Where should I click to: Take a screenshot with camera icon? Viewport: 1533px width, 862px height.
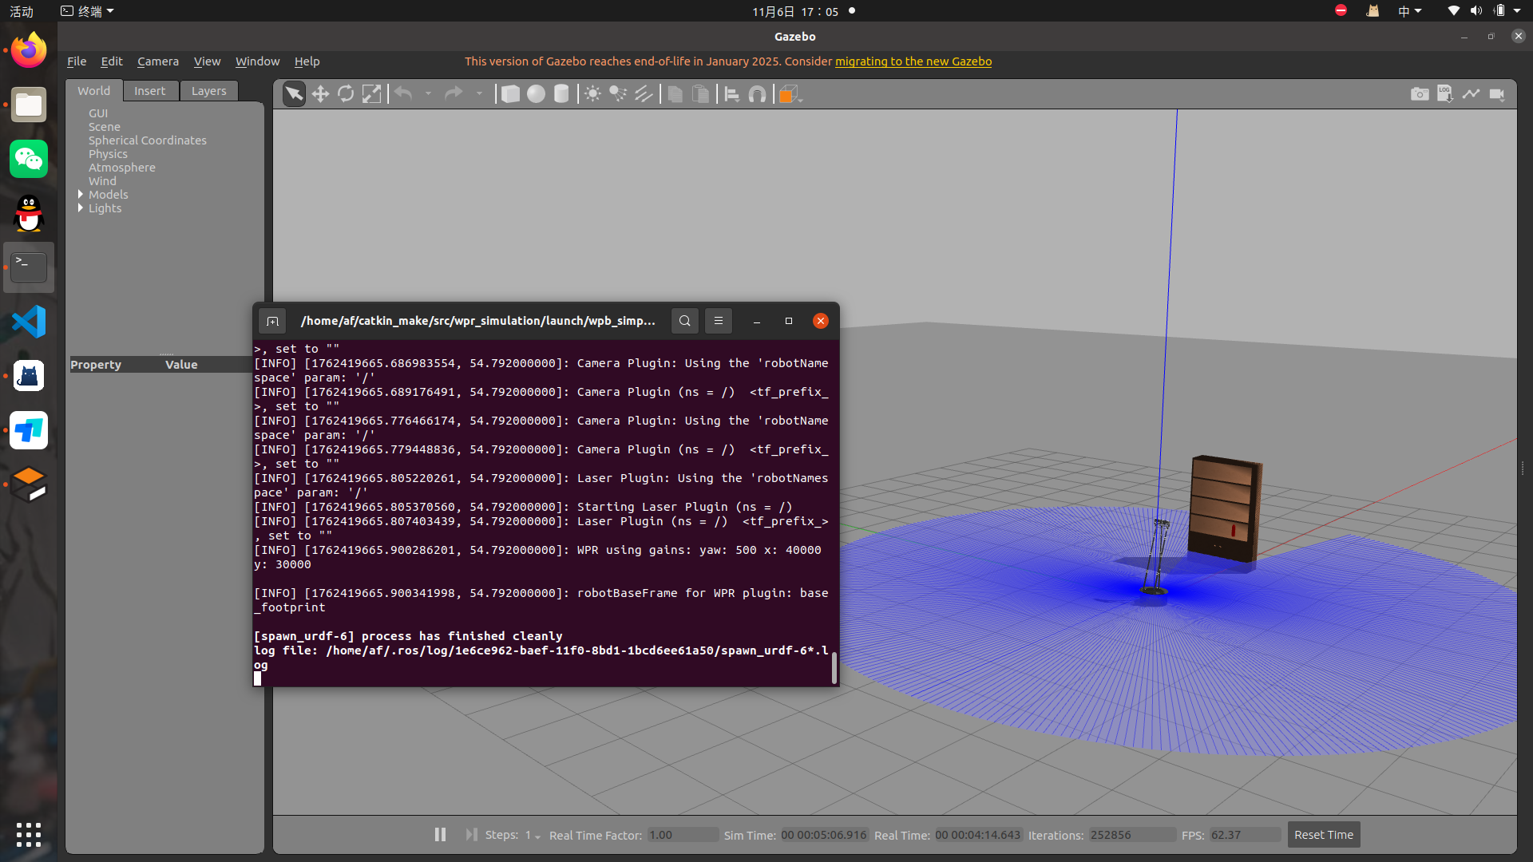point(1420,94)
